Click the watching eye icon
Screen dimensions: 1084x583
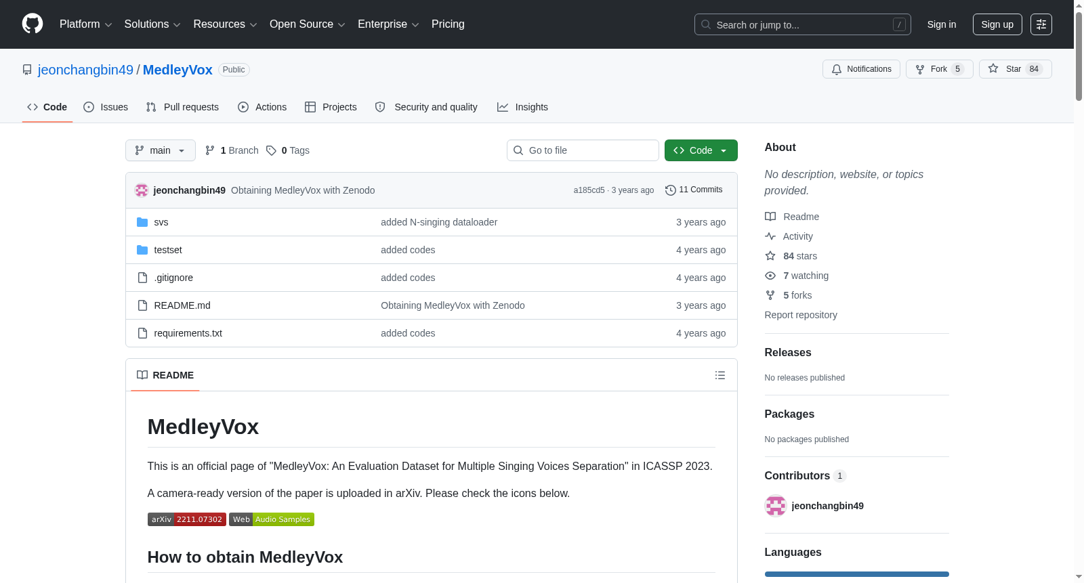770,276
